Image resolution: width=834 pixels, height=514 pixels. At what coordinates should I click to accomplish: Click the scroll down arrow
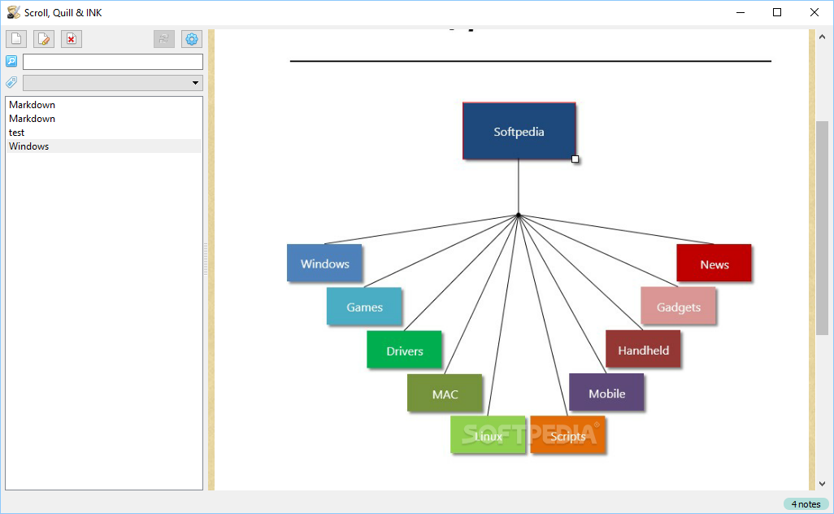point(823,483)
